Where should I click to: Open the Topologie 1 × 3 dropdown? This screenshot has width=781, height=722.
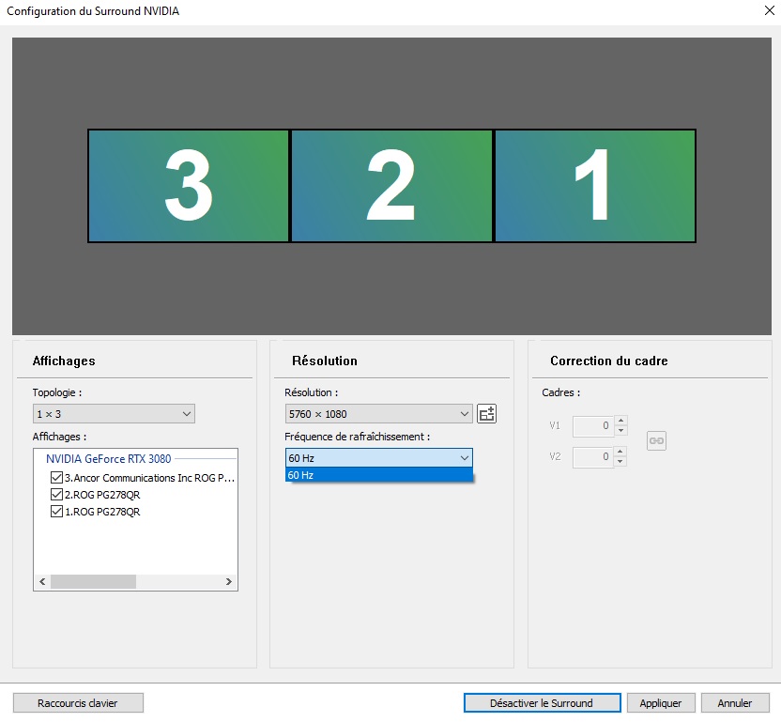pos(114,414)
